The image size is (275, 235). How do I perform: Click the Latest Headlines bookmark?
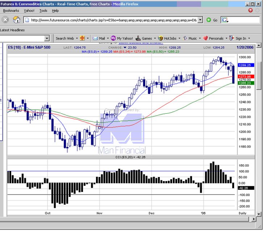[x=12, y=30]
